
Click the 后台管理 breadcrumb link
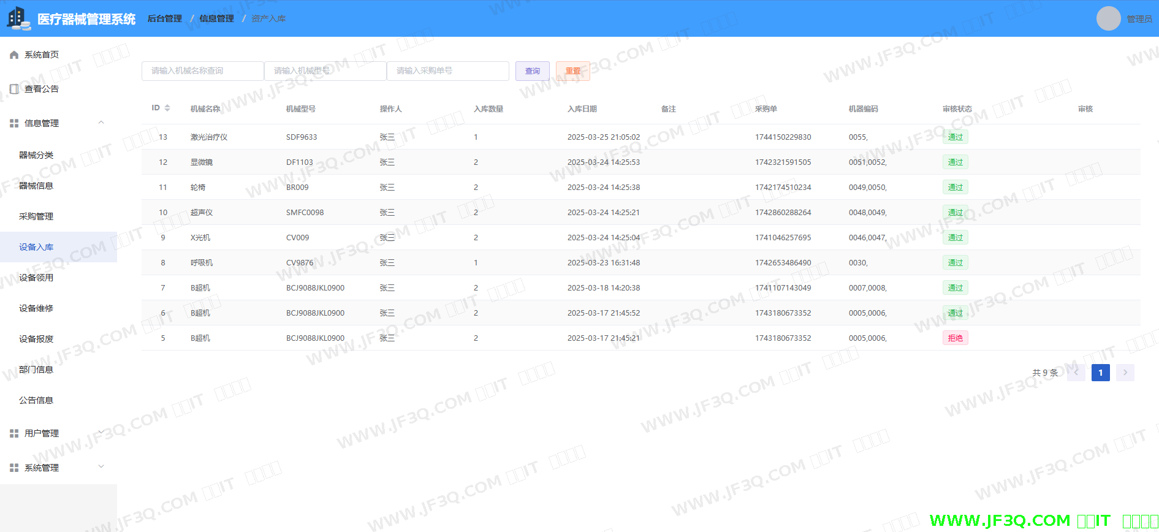(x=164, y=18)
